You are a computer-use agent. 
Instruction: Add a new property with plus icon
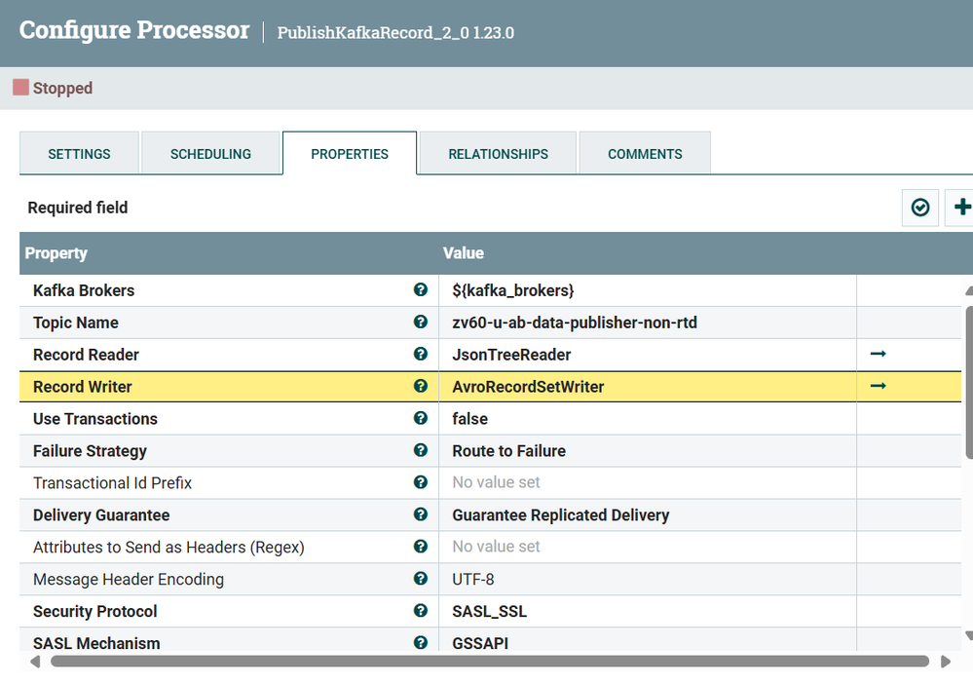[x=960, y=208]
